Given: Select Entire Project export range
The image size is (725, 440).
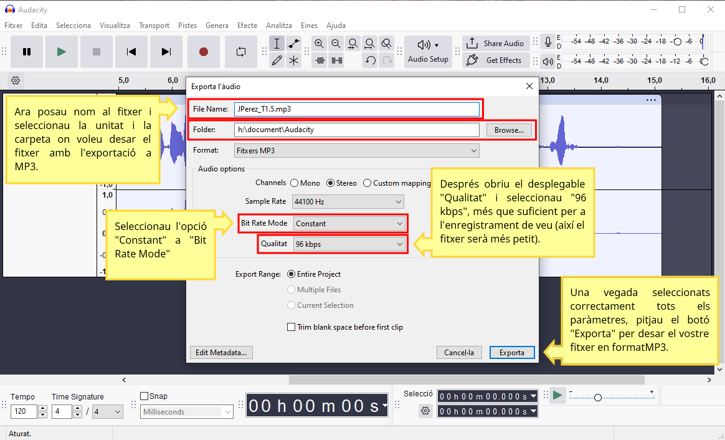Looking at the screenshot, I should pyautogui.click(x=291, y=274).
